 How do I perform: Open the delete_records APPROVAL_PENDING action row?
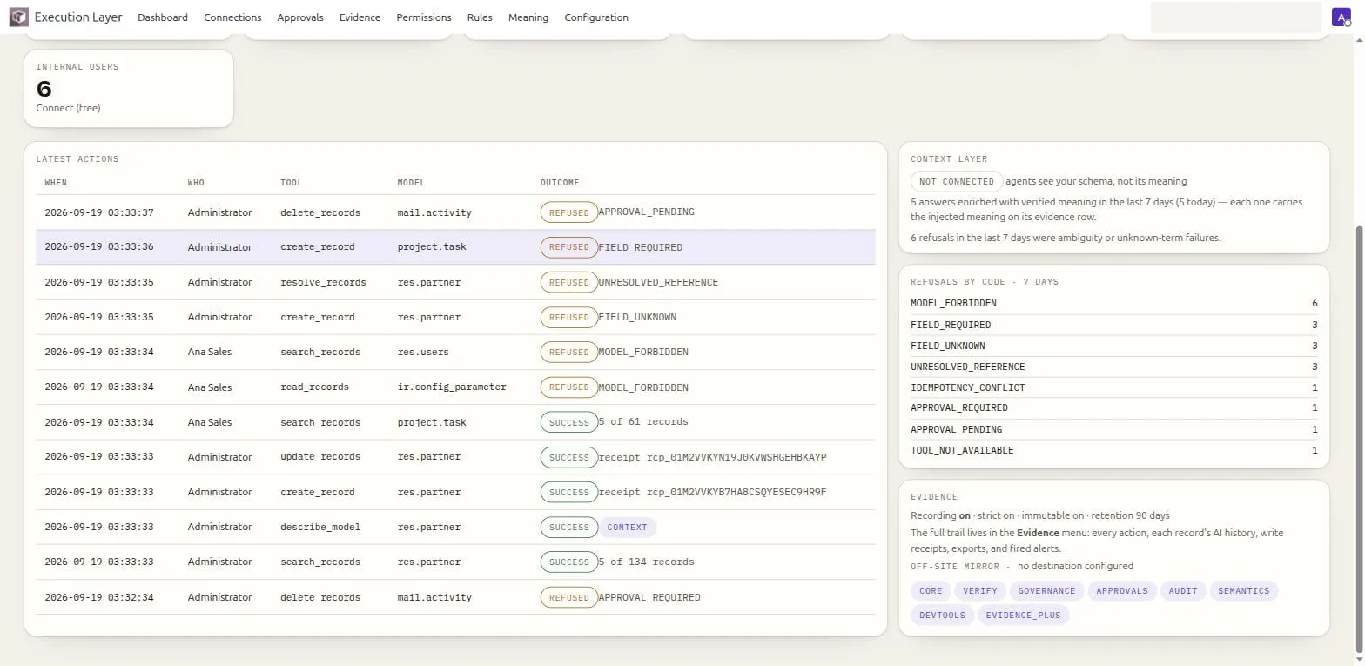click(x=455, y=212)
